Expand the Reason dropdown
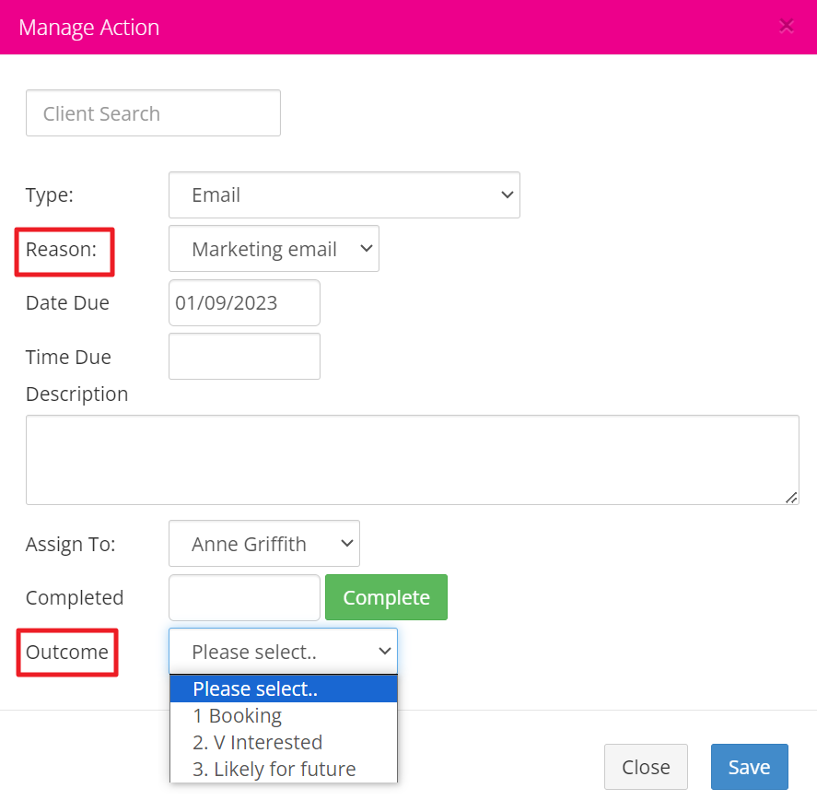This screenshot has width=817, height=812. pyautogui.click(x=273, y=248)
